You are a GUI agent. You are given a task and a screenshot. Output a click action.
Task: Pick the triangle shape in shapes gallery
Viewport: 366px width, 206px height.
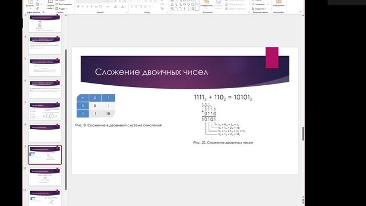pyautogui.click(x=172, y=5)
